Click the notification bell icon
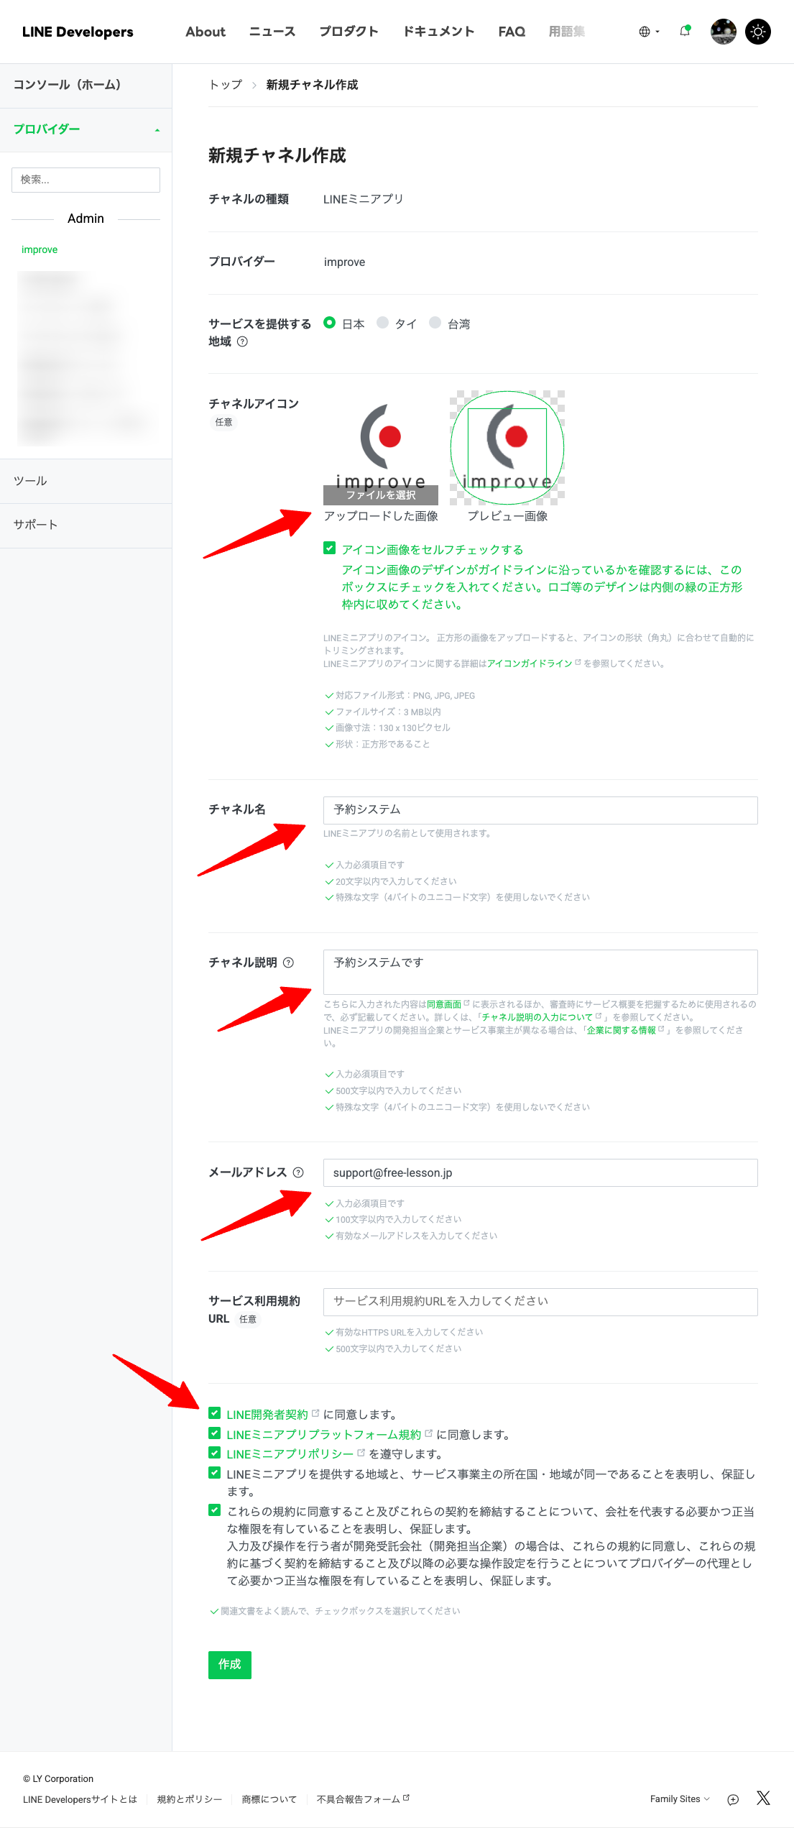The image size is (794, 1828). [685, 32]
